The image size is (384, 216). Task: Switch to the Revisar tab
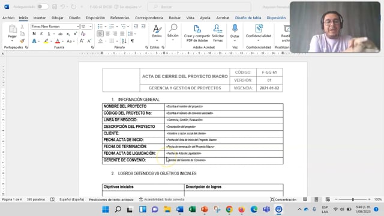175,18
